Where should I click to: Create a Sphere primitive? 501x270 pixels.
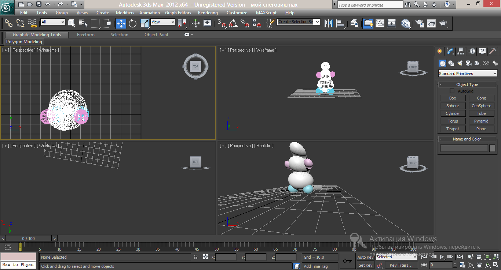click(453, 106)
